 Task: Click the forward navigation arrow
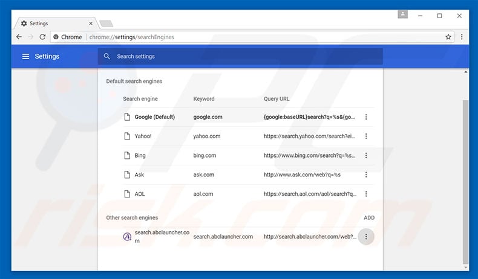pos(31,37)
